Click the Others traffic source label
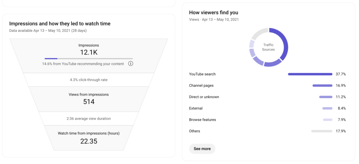This screenshot has width=359, height=164. click(195, 131)
